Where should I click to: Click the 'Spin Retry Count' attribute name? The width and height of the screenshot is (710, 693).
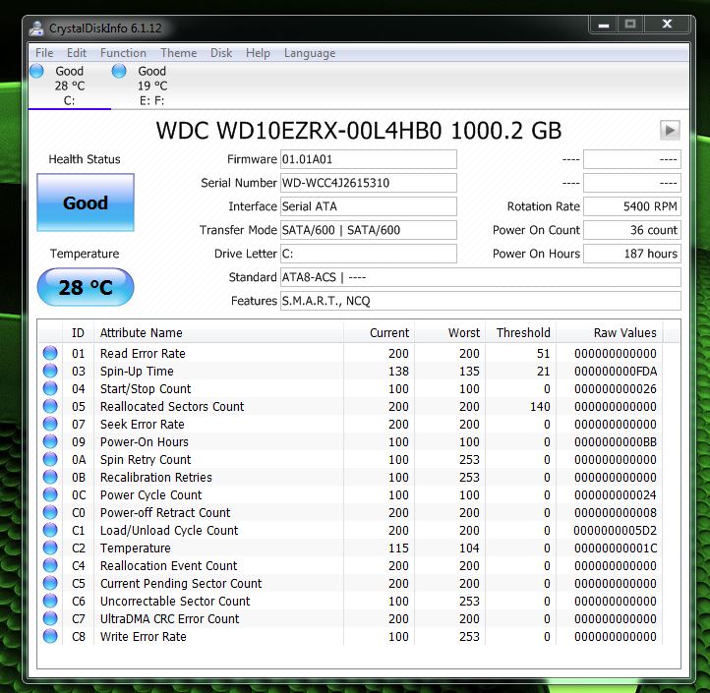coord(146,459)
